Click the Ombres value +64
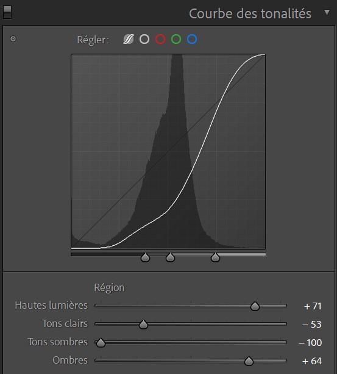337x374 pixels. [x=312, y=361]
